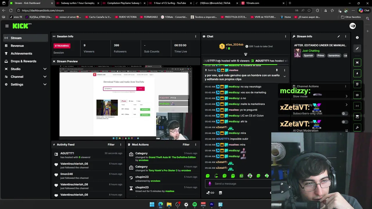Expand the Studio sidebar section
The height and width of the screenshot is (209, 372).
tap(45, 69)
